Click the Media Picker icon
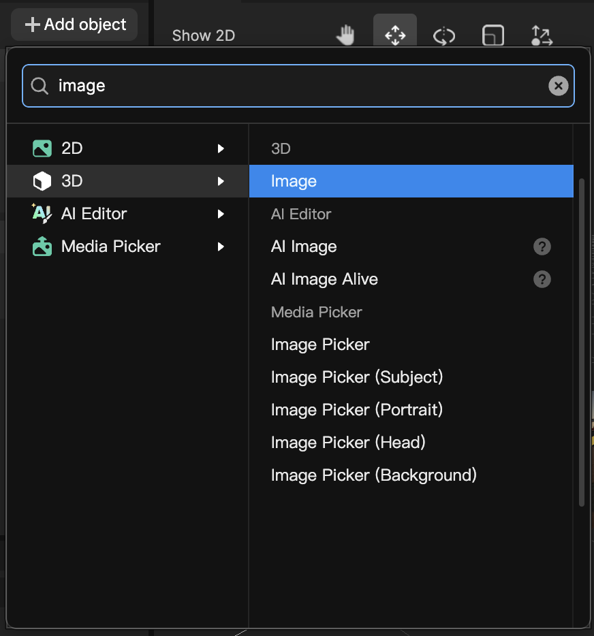Viewport: 594px width, 636px height. tap(42, 247)
